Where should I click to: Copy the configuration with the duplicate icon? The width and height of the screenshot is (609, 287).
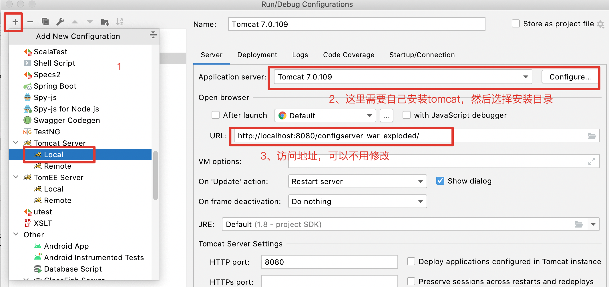[45, 22]
